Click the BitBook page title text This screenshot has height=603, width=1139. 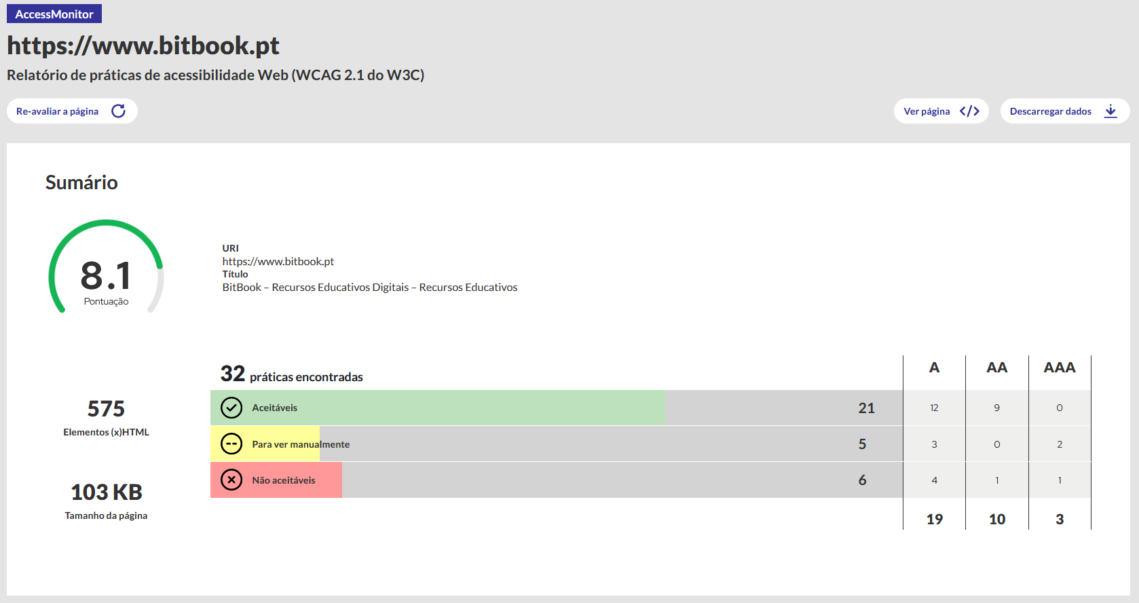(x=369, y=287)
